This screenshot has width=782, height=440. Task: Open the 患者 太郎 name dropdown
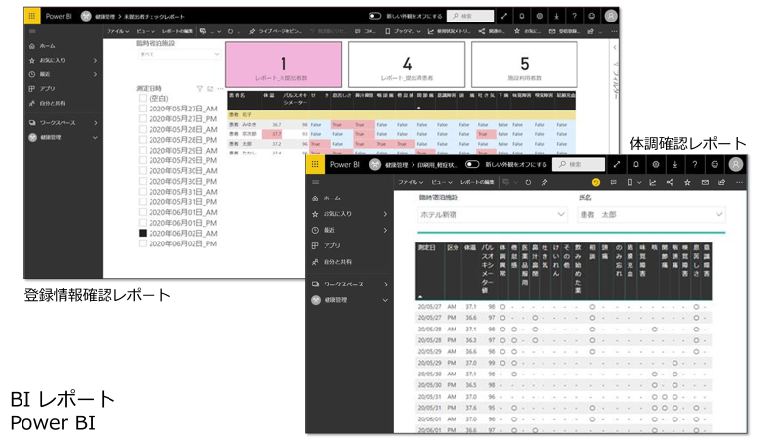click(x=651, y=214)
